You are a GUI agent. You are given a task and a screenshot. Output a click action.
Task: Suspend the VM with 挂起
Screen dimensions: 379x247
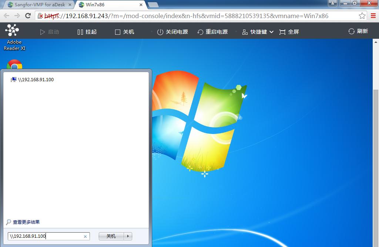coord(87,32)
